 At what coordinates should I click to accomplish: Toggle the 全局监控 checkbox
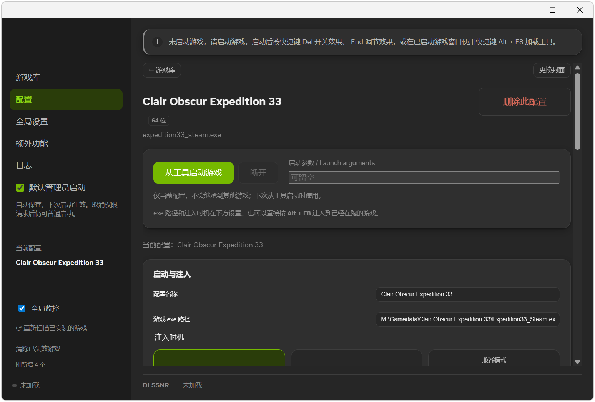click(22, 308)
